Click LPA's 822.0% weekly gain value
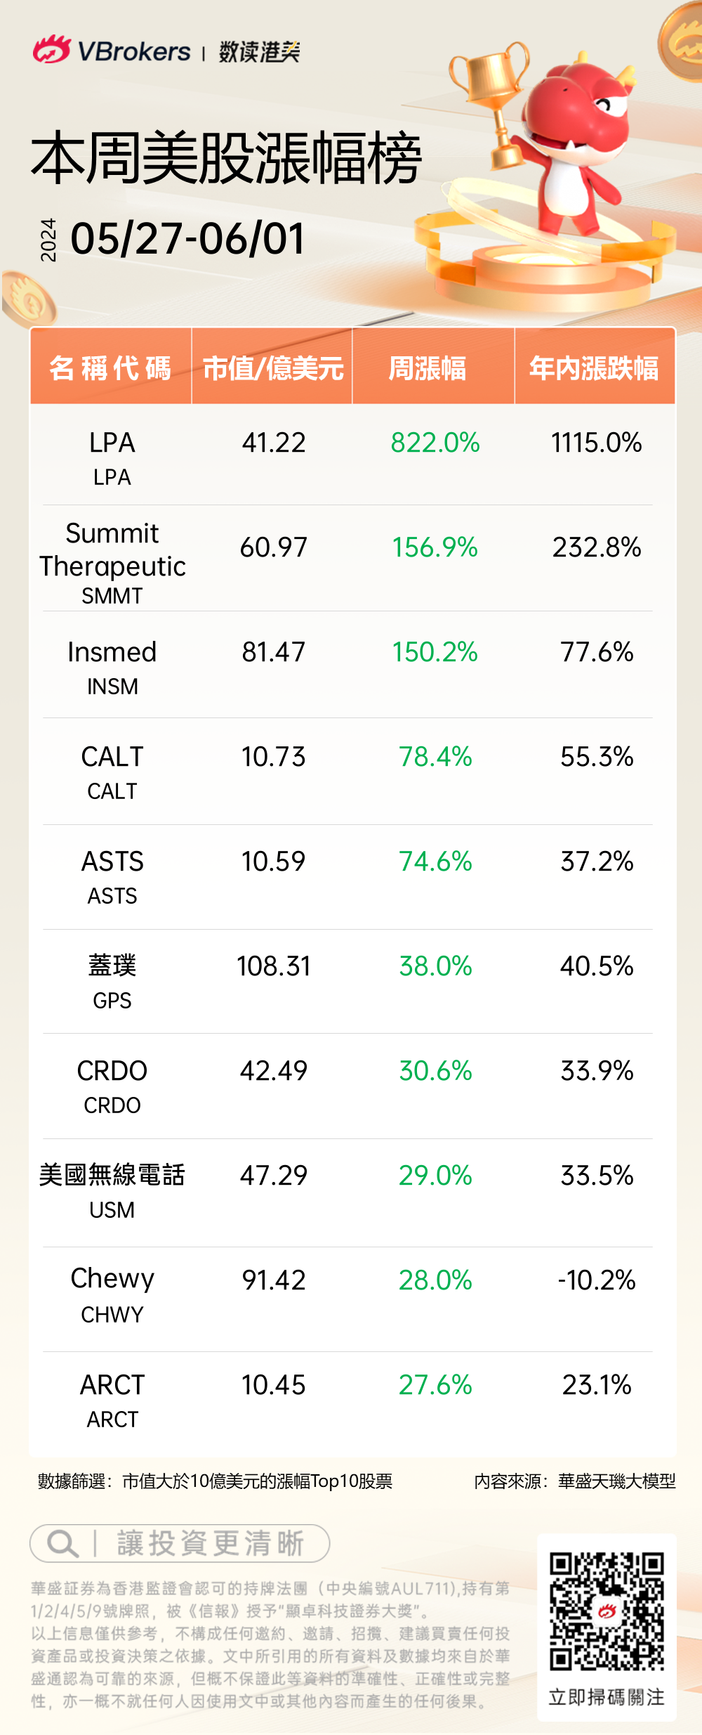 click(435, 443)
